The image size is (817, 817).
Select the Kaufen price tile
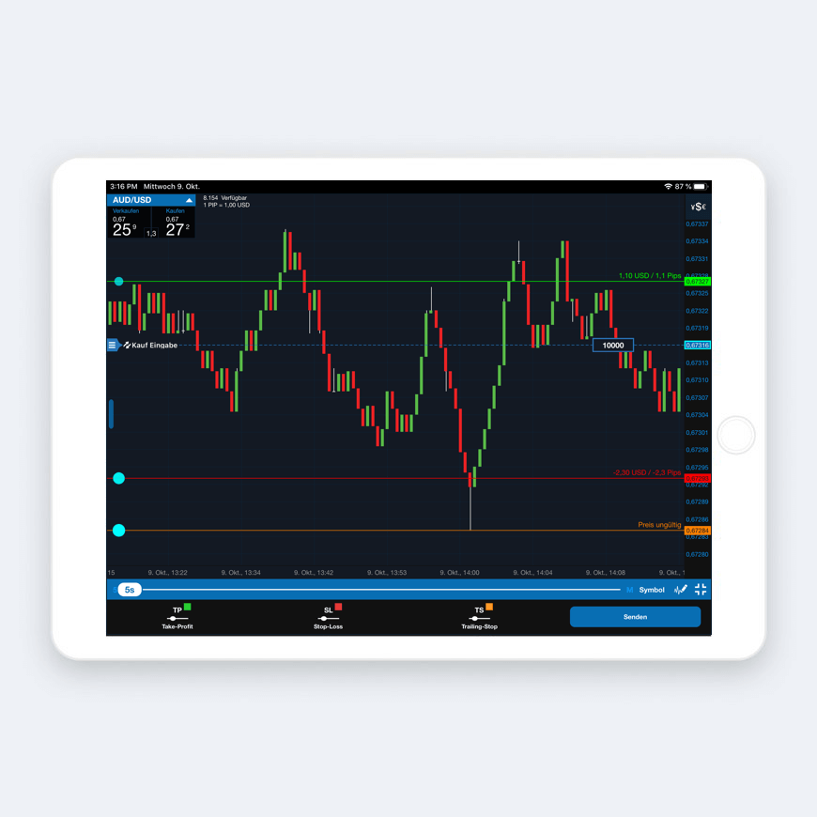click(176, 224)
